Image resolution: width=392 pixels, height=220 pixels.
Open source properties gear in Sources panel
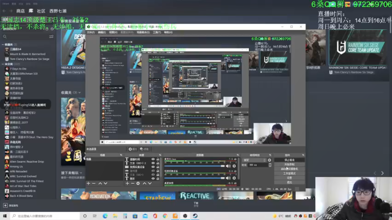click(138, 183)
